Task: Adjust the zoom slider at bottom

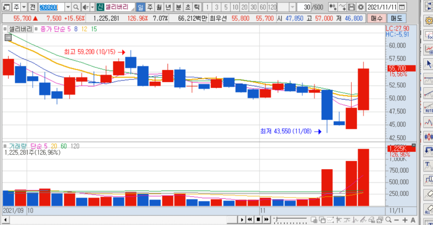Action: click(290, 220)
